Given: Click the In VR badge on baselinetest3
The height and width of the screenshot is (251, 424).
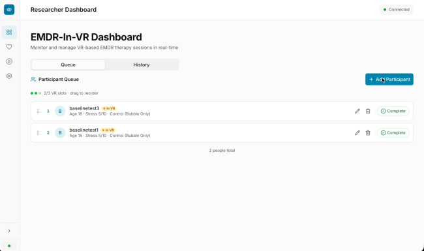Looking at the screenshot, I should (109, 108).
